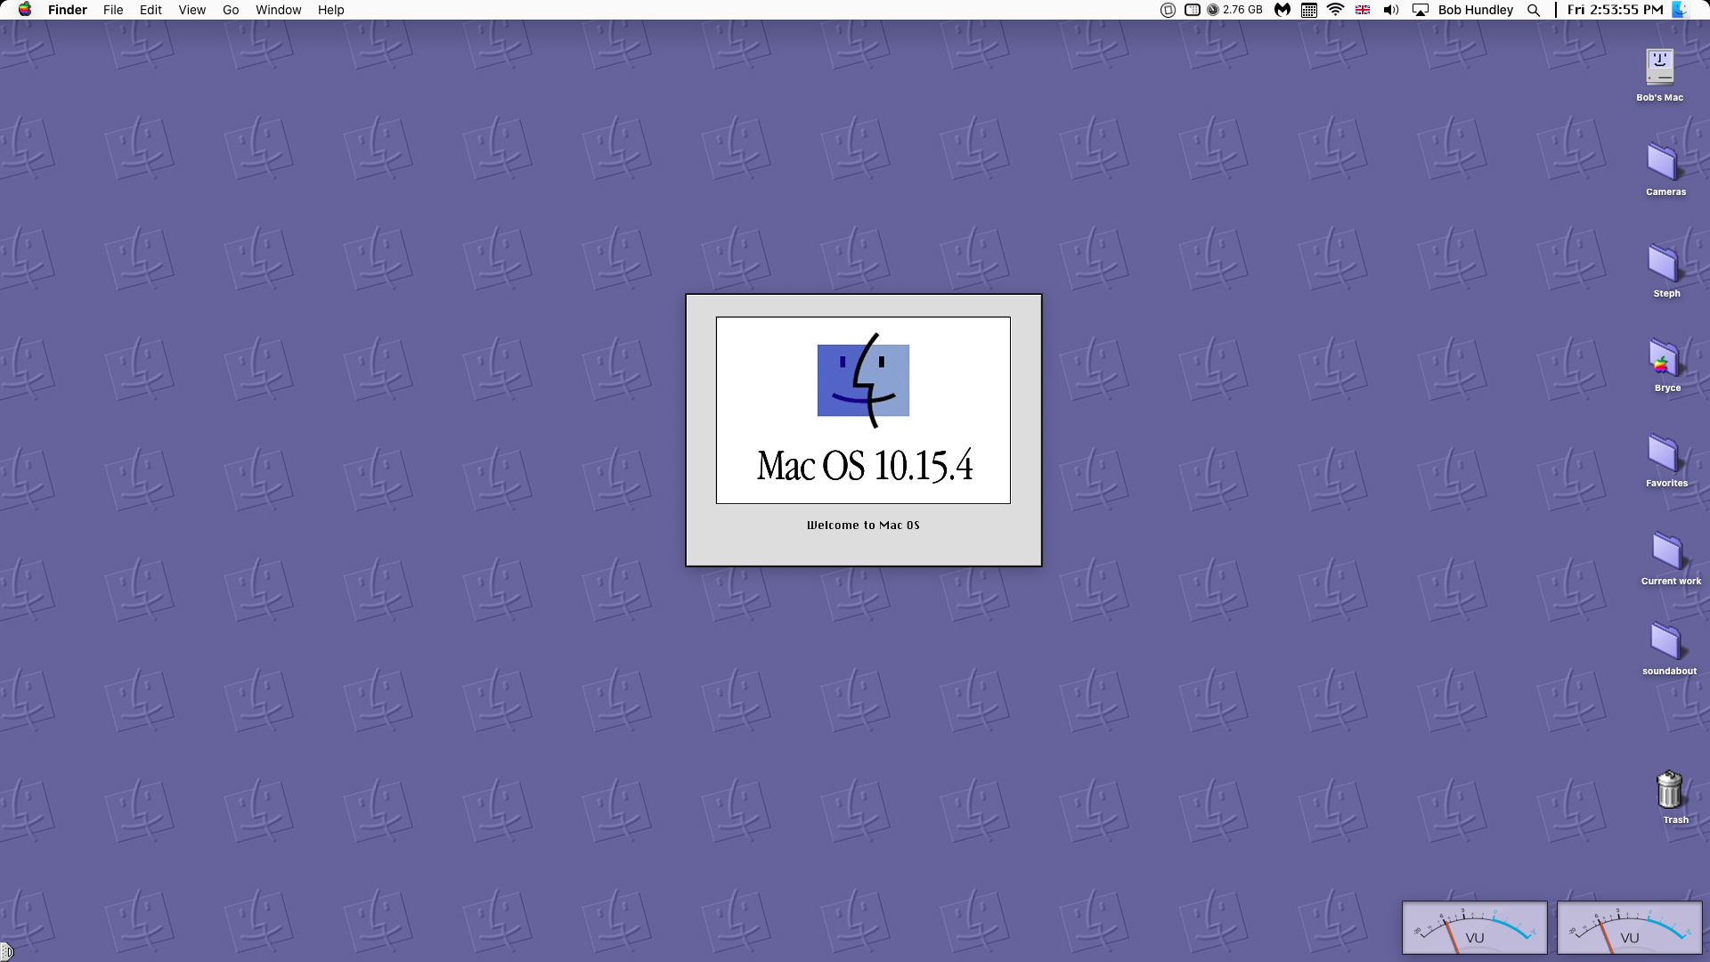Click the Mac OS 10.15.4 text
The image size is (1710, 962).
point(864,466)
